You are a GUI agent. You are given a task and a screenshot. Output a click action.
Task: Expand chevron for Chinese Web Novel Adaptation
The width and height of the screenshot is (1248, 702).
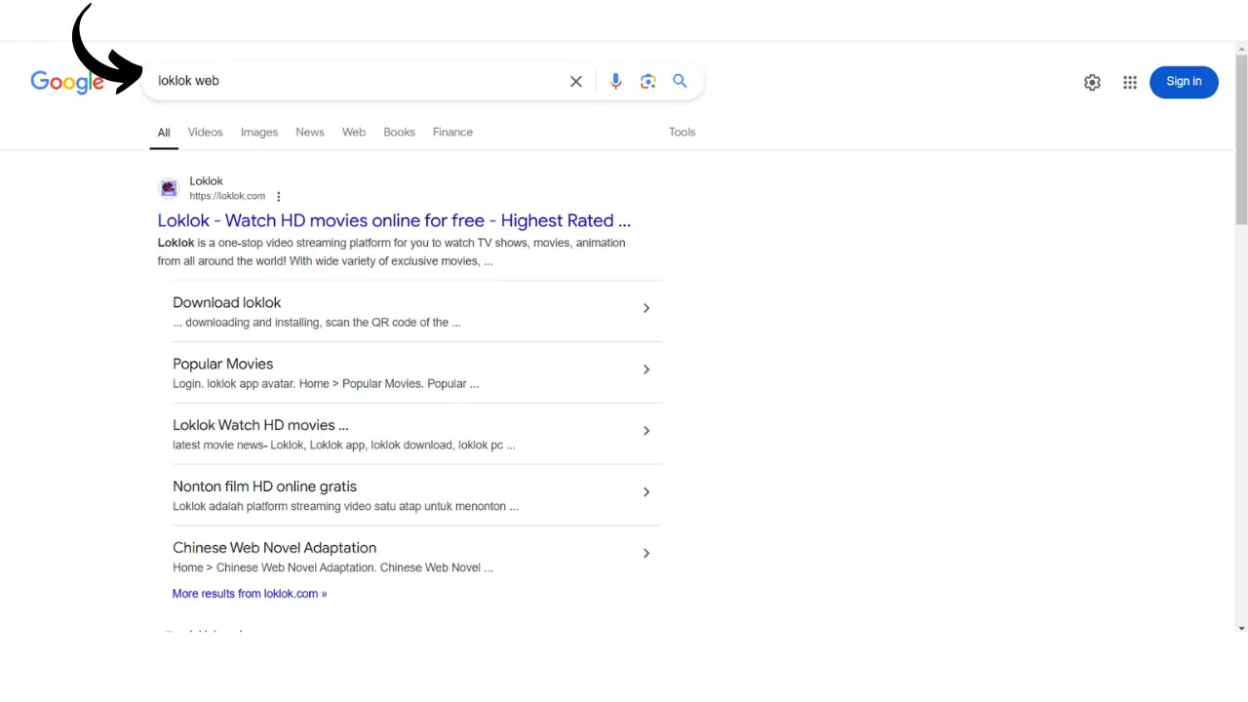coord(645,554)
